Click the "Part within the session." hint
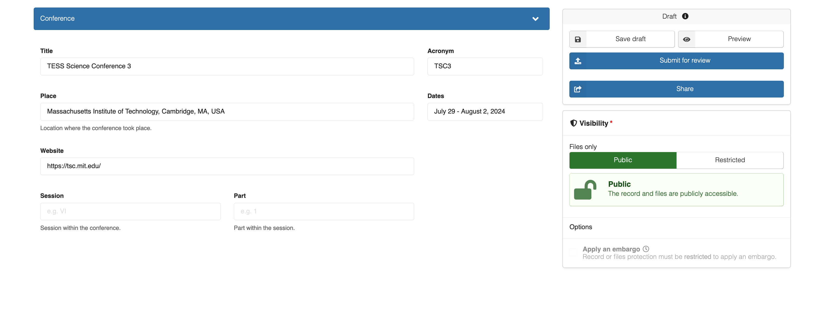The width and height of the screenshot is (824, 314). tap(264, 228)
